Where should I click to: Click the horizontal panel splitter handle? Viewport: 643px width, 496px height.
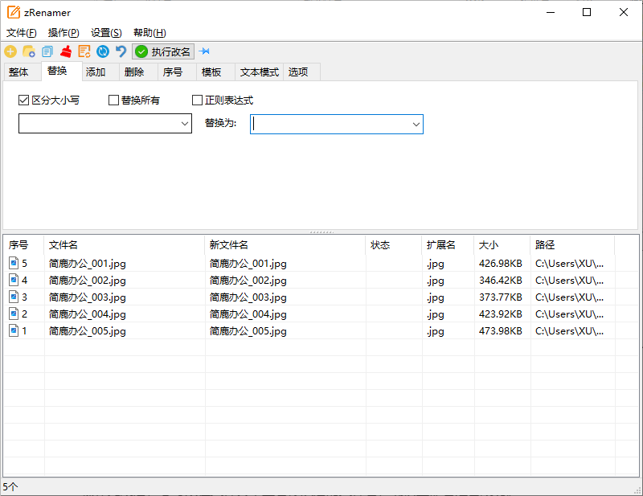(321, 232)
